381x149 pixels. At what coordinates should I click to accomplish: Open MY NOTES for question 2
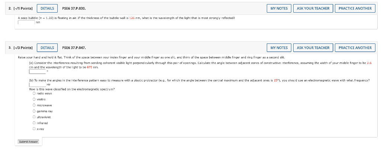click(x=279, y=8)
